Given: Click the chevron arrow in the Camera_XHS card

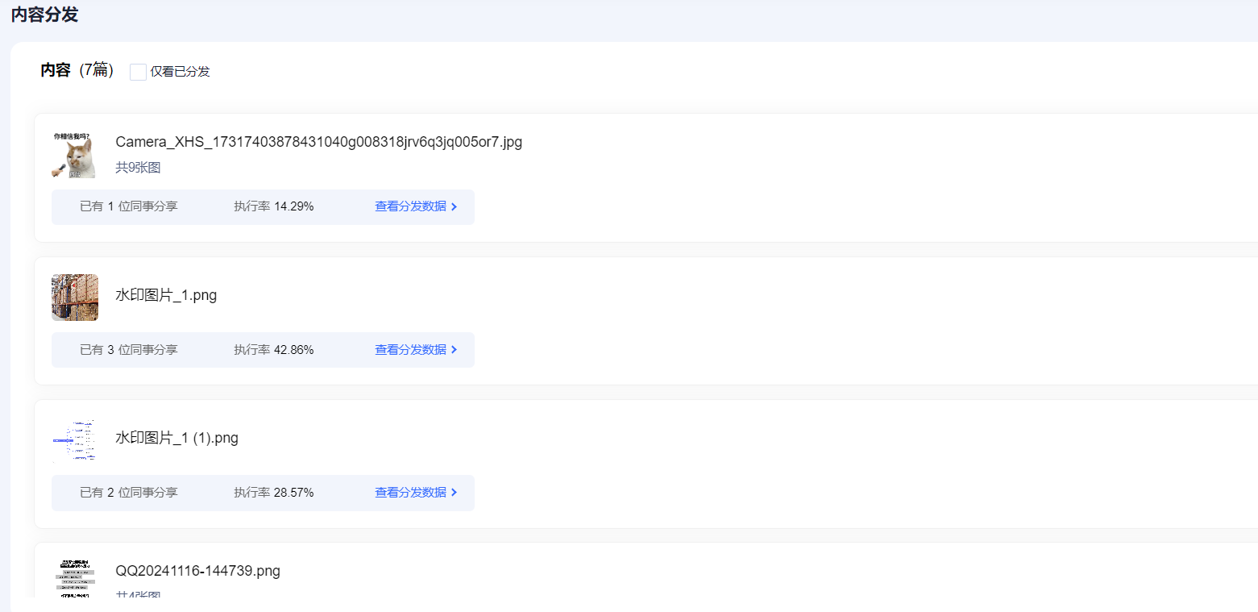Looking at the screenshot, I should (x=455, y=207).
